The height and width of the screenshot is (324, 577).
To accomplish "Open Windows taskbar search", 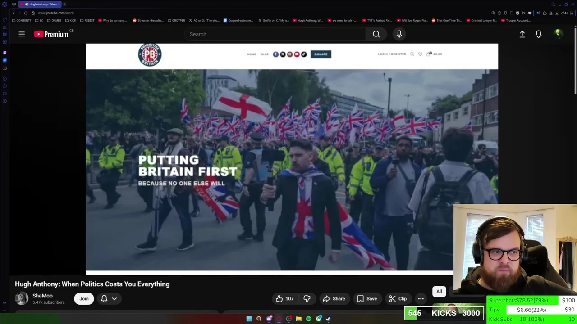I will (x=259, y=319).
